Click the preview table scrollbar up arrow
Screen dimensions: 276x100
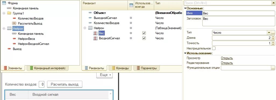pos(111,94)
